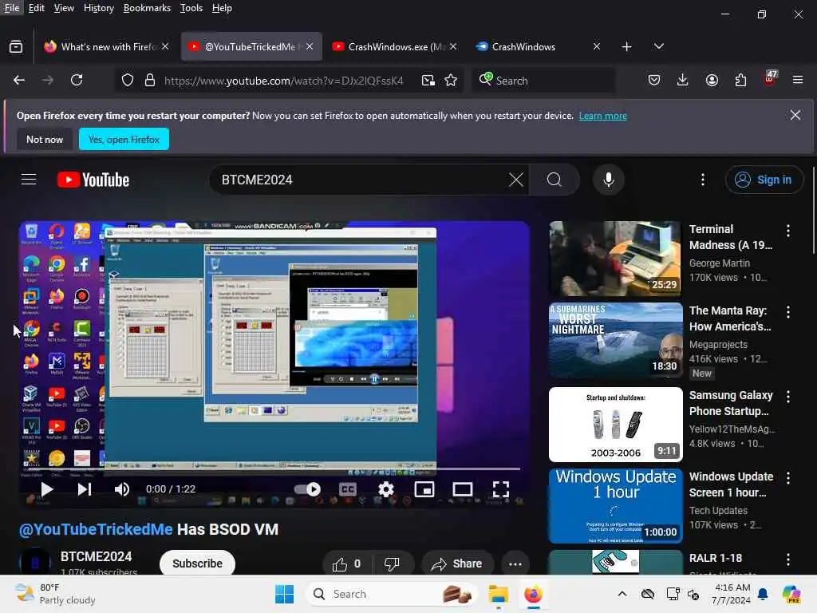Choose Not now for Firefox startup
This screenshot has width=817, height=613.
(45, 139)
